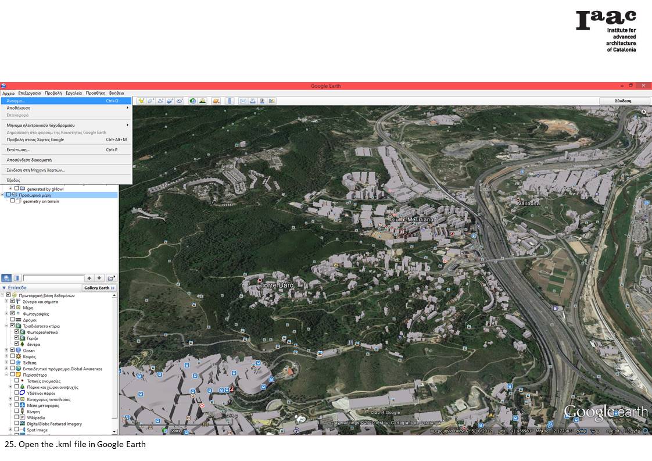Click the Σύνδεση sign-in button
Image resolution: width=652 pixels, height=461 pixels.
[x=623, y=101]
